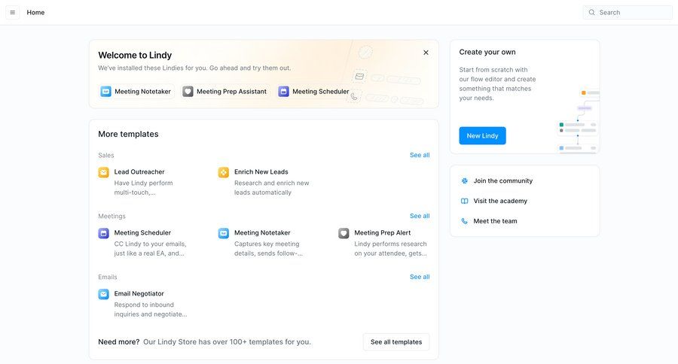
Task: Click 'Lindy performs research' description text
Action: (390, 249)
